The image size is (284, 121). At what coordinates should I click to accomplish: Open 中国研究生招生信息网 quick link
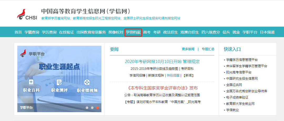click(x=242, y=78)
